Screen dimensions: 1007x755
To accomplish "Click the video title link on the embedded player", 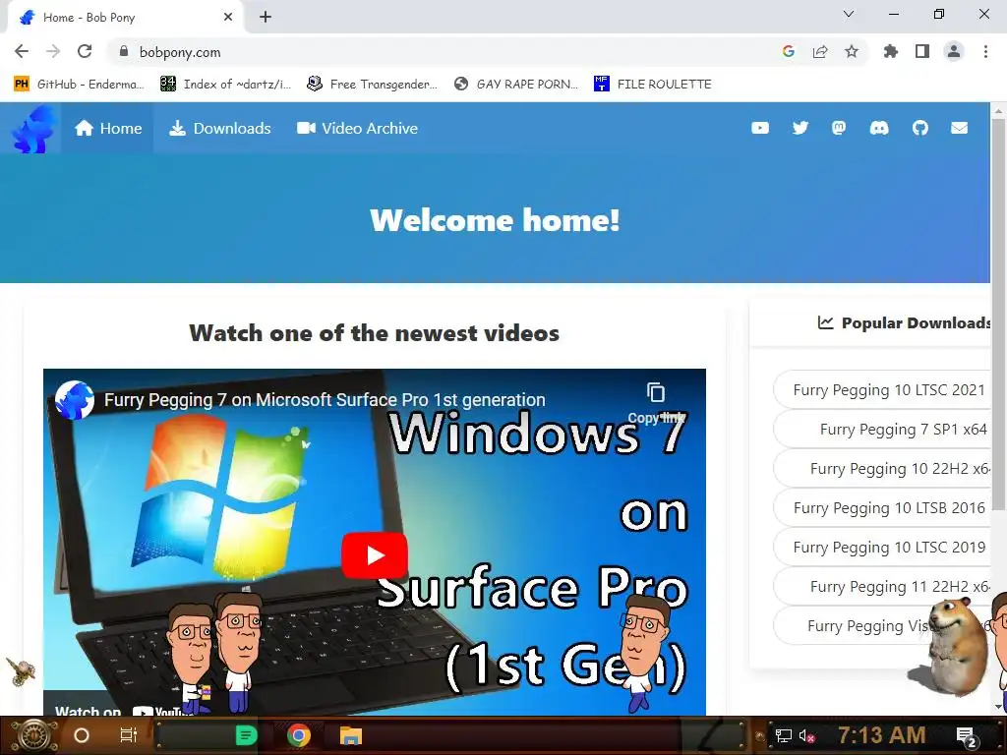I will (325, 400).
